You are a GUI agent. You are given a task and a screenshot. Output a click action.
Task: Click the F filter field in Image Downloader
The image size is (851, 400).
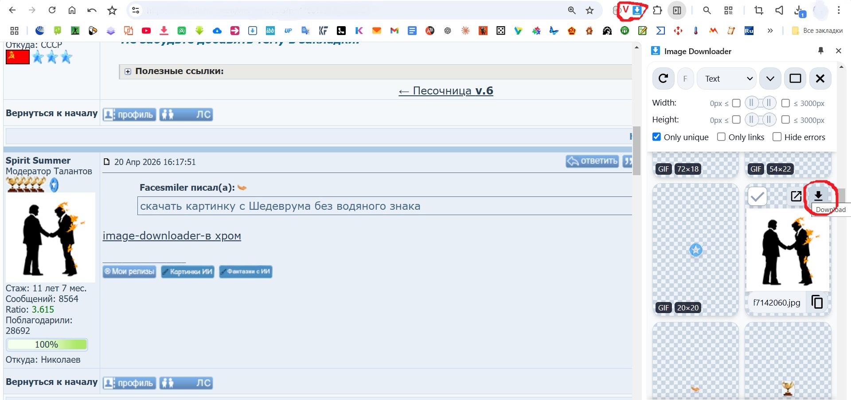(685, 78)
